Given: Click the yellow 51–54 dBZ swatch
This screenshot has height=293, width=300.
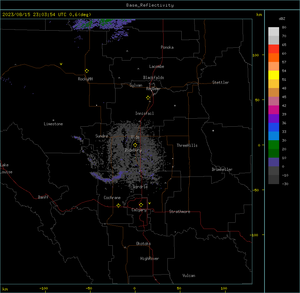Looking at the screenshot, I should pyautogui.click(x=274, y=75).
